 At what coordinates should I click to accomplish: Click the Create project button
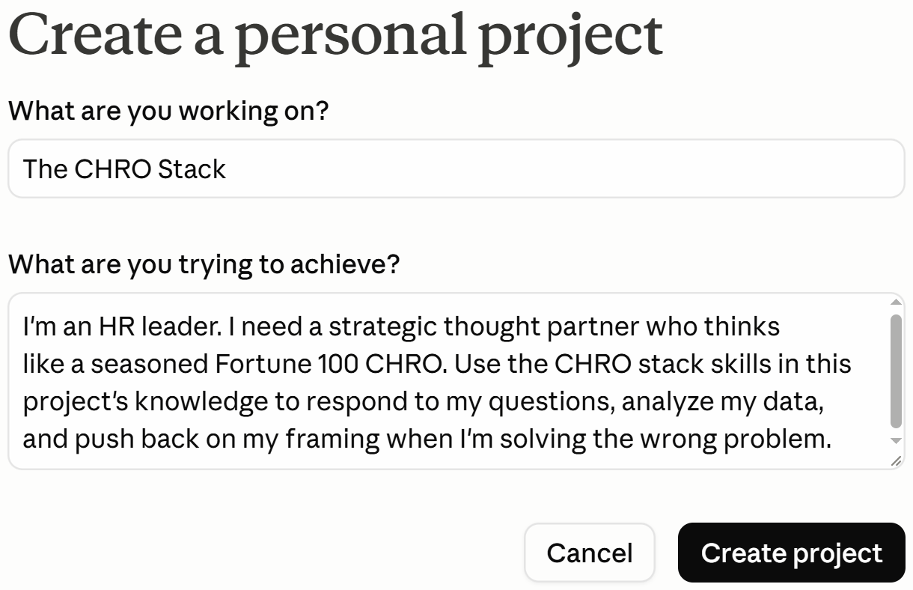point(791,553)
